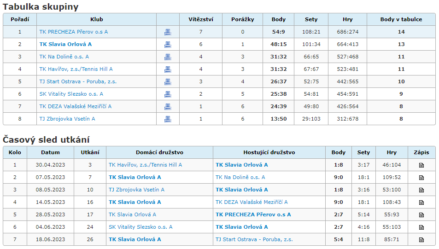This screenshot has width=439, height=249.
Task: Open guest TK PRECHEZA Přerov link in round 5
Action: tap(253, 214)
